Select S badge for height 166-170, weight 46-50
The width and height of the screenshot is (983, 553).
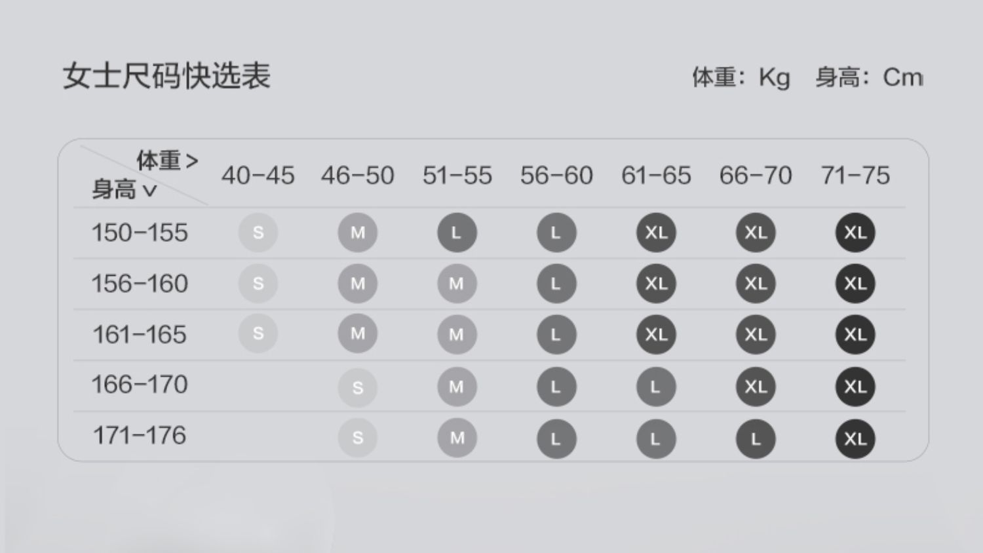pyautogui.click(x=357, y=387)
